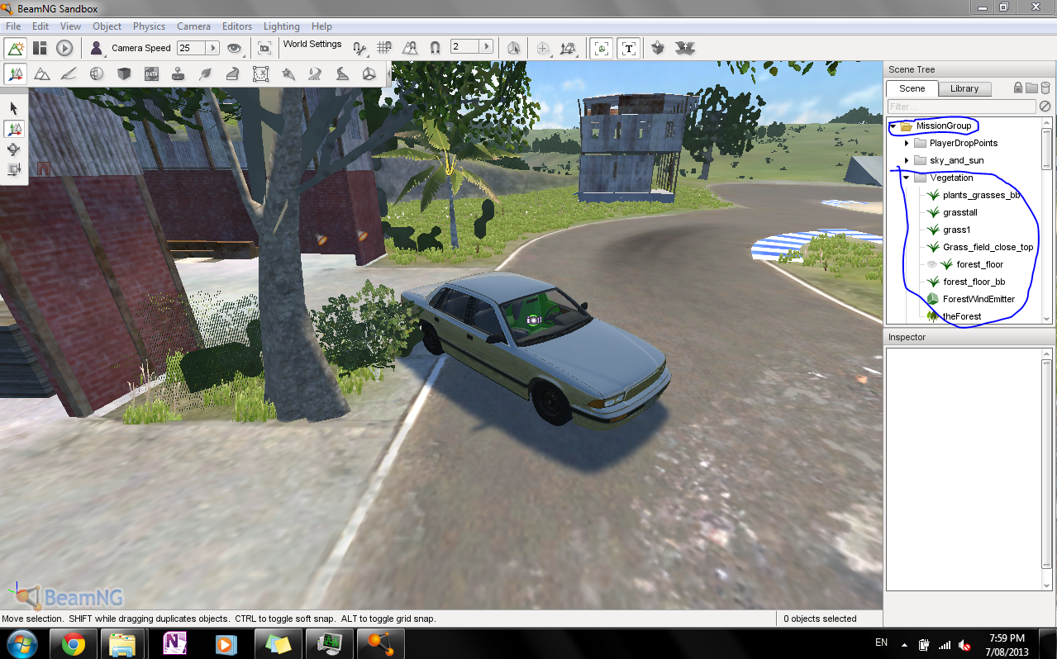This screenshot has height=659, width=1057.
Task: Choose the Move selection gizmo tool
Action: [x=14, y=129]
